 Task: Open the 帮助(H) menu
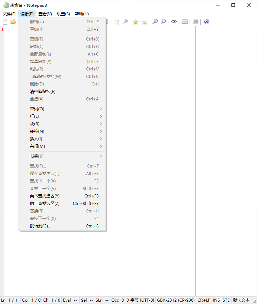pyautogui.click(x=82, y=14)
